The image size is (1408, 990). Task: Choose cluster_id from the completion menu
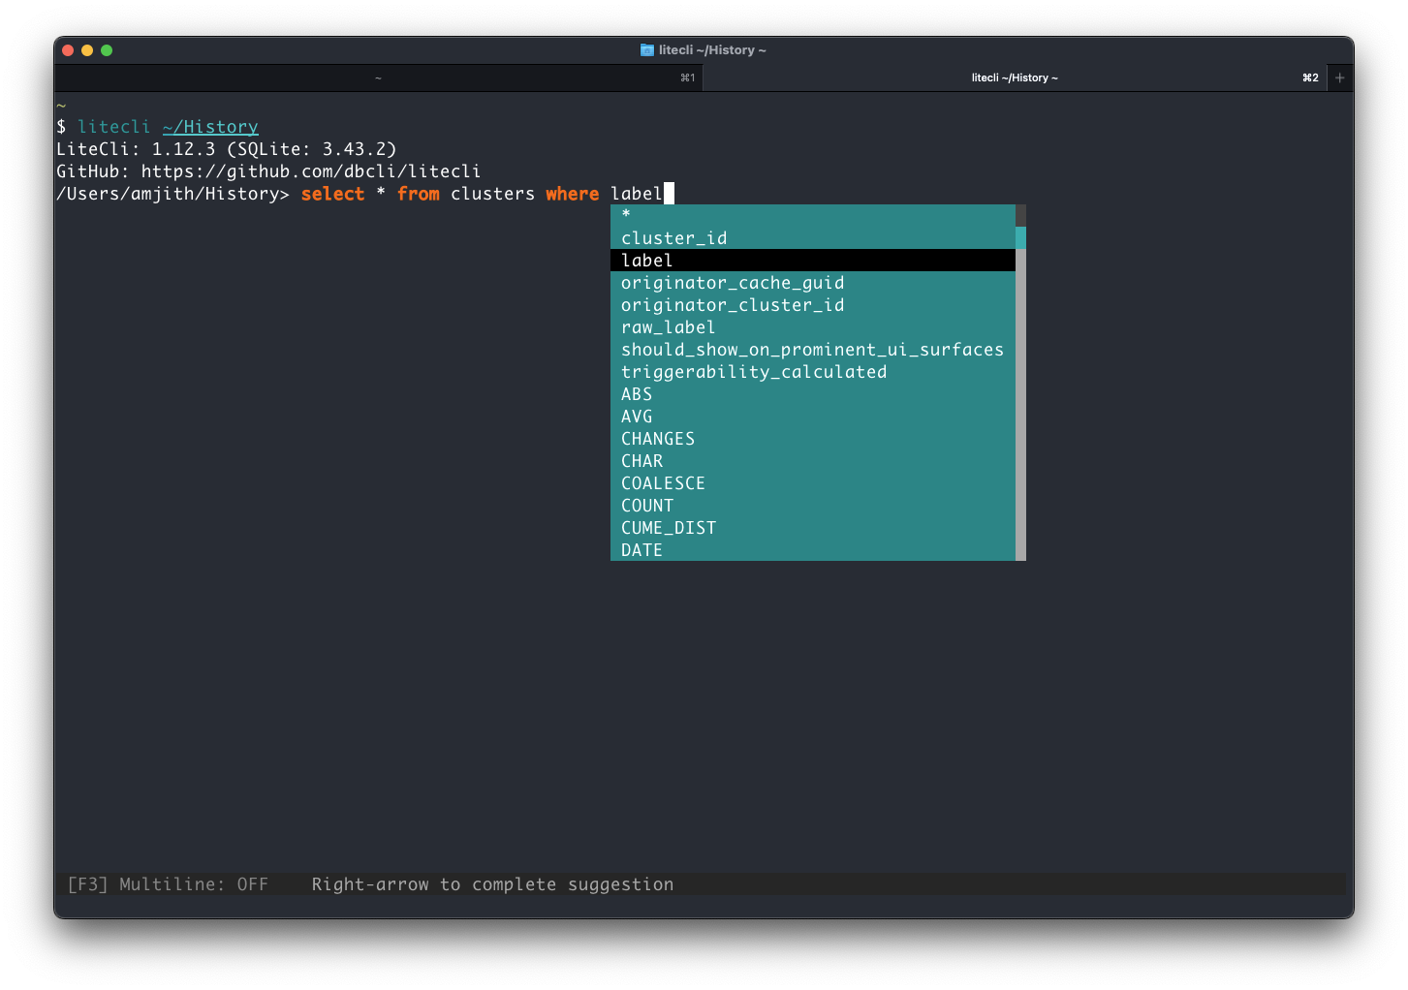click(813, 238)
